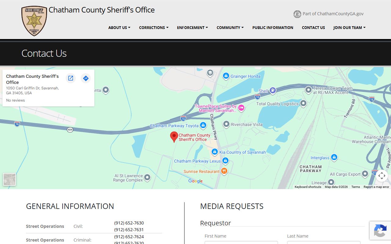The height and width of the screenshot is (244, 391).
Task: Select Lineage map marker
Action: pyautogui.click(x=331, y=182)
